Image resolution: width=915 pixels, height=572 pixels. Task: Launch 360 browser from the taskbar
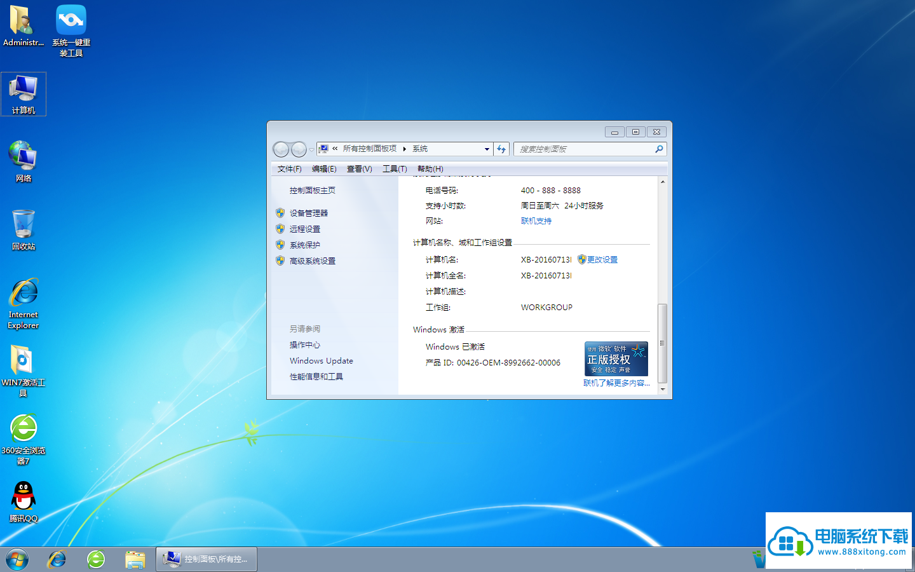tap(96, 560)
